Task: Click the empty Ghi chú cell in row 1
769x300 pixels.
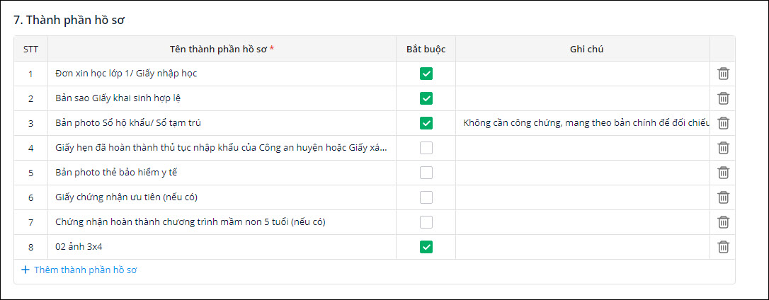Action: (582, 74)
